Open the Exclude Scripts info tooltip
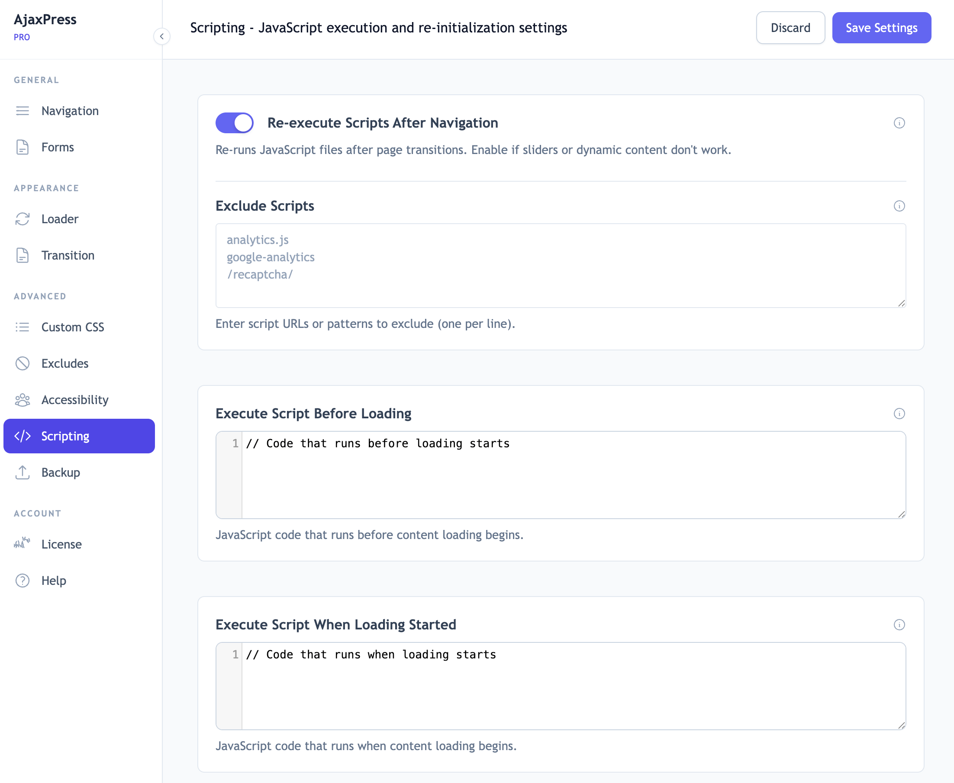954x783 pixels. tap(899, 206)
